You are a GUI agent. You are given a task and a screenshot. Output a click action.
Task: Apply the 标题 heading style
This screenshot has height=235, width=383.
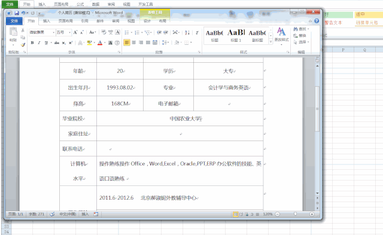point(214,36)
